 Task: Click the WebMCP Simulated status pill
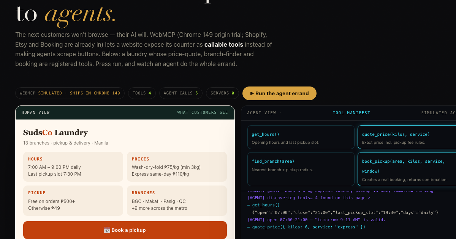pyautogui.click(x=70, y=93)
